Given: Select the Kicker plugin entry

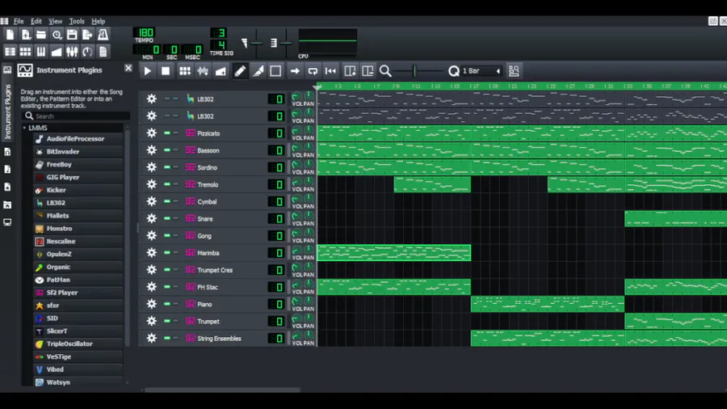Looking at the screenshot, I should click(x=78, y=190).
